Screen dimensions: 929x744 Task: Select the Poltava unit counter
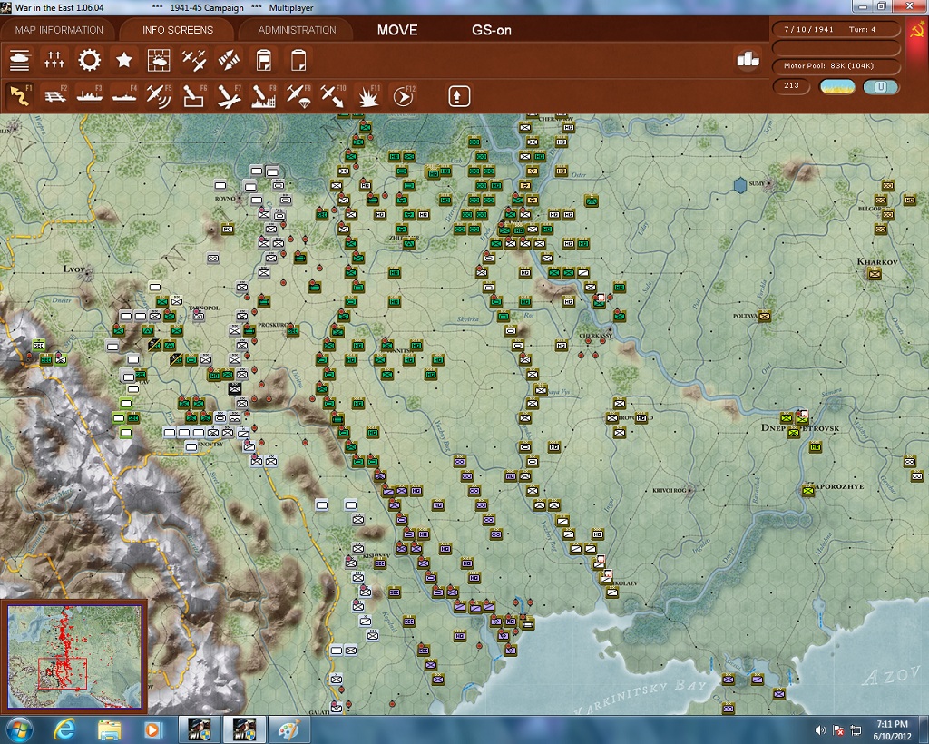click(765, 317)
